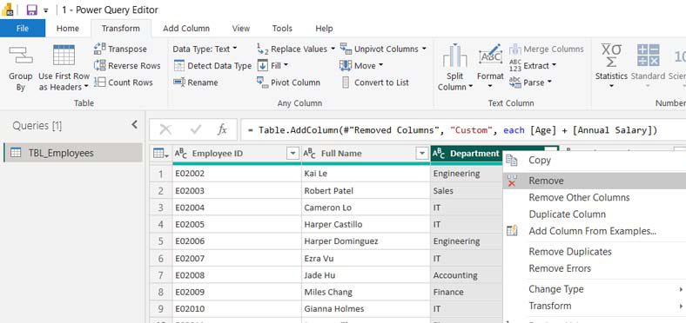686x323 pixels.
Task: Click the Save icon in title bar
Action: [31, 10]
